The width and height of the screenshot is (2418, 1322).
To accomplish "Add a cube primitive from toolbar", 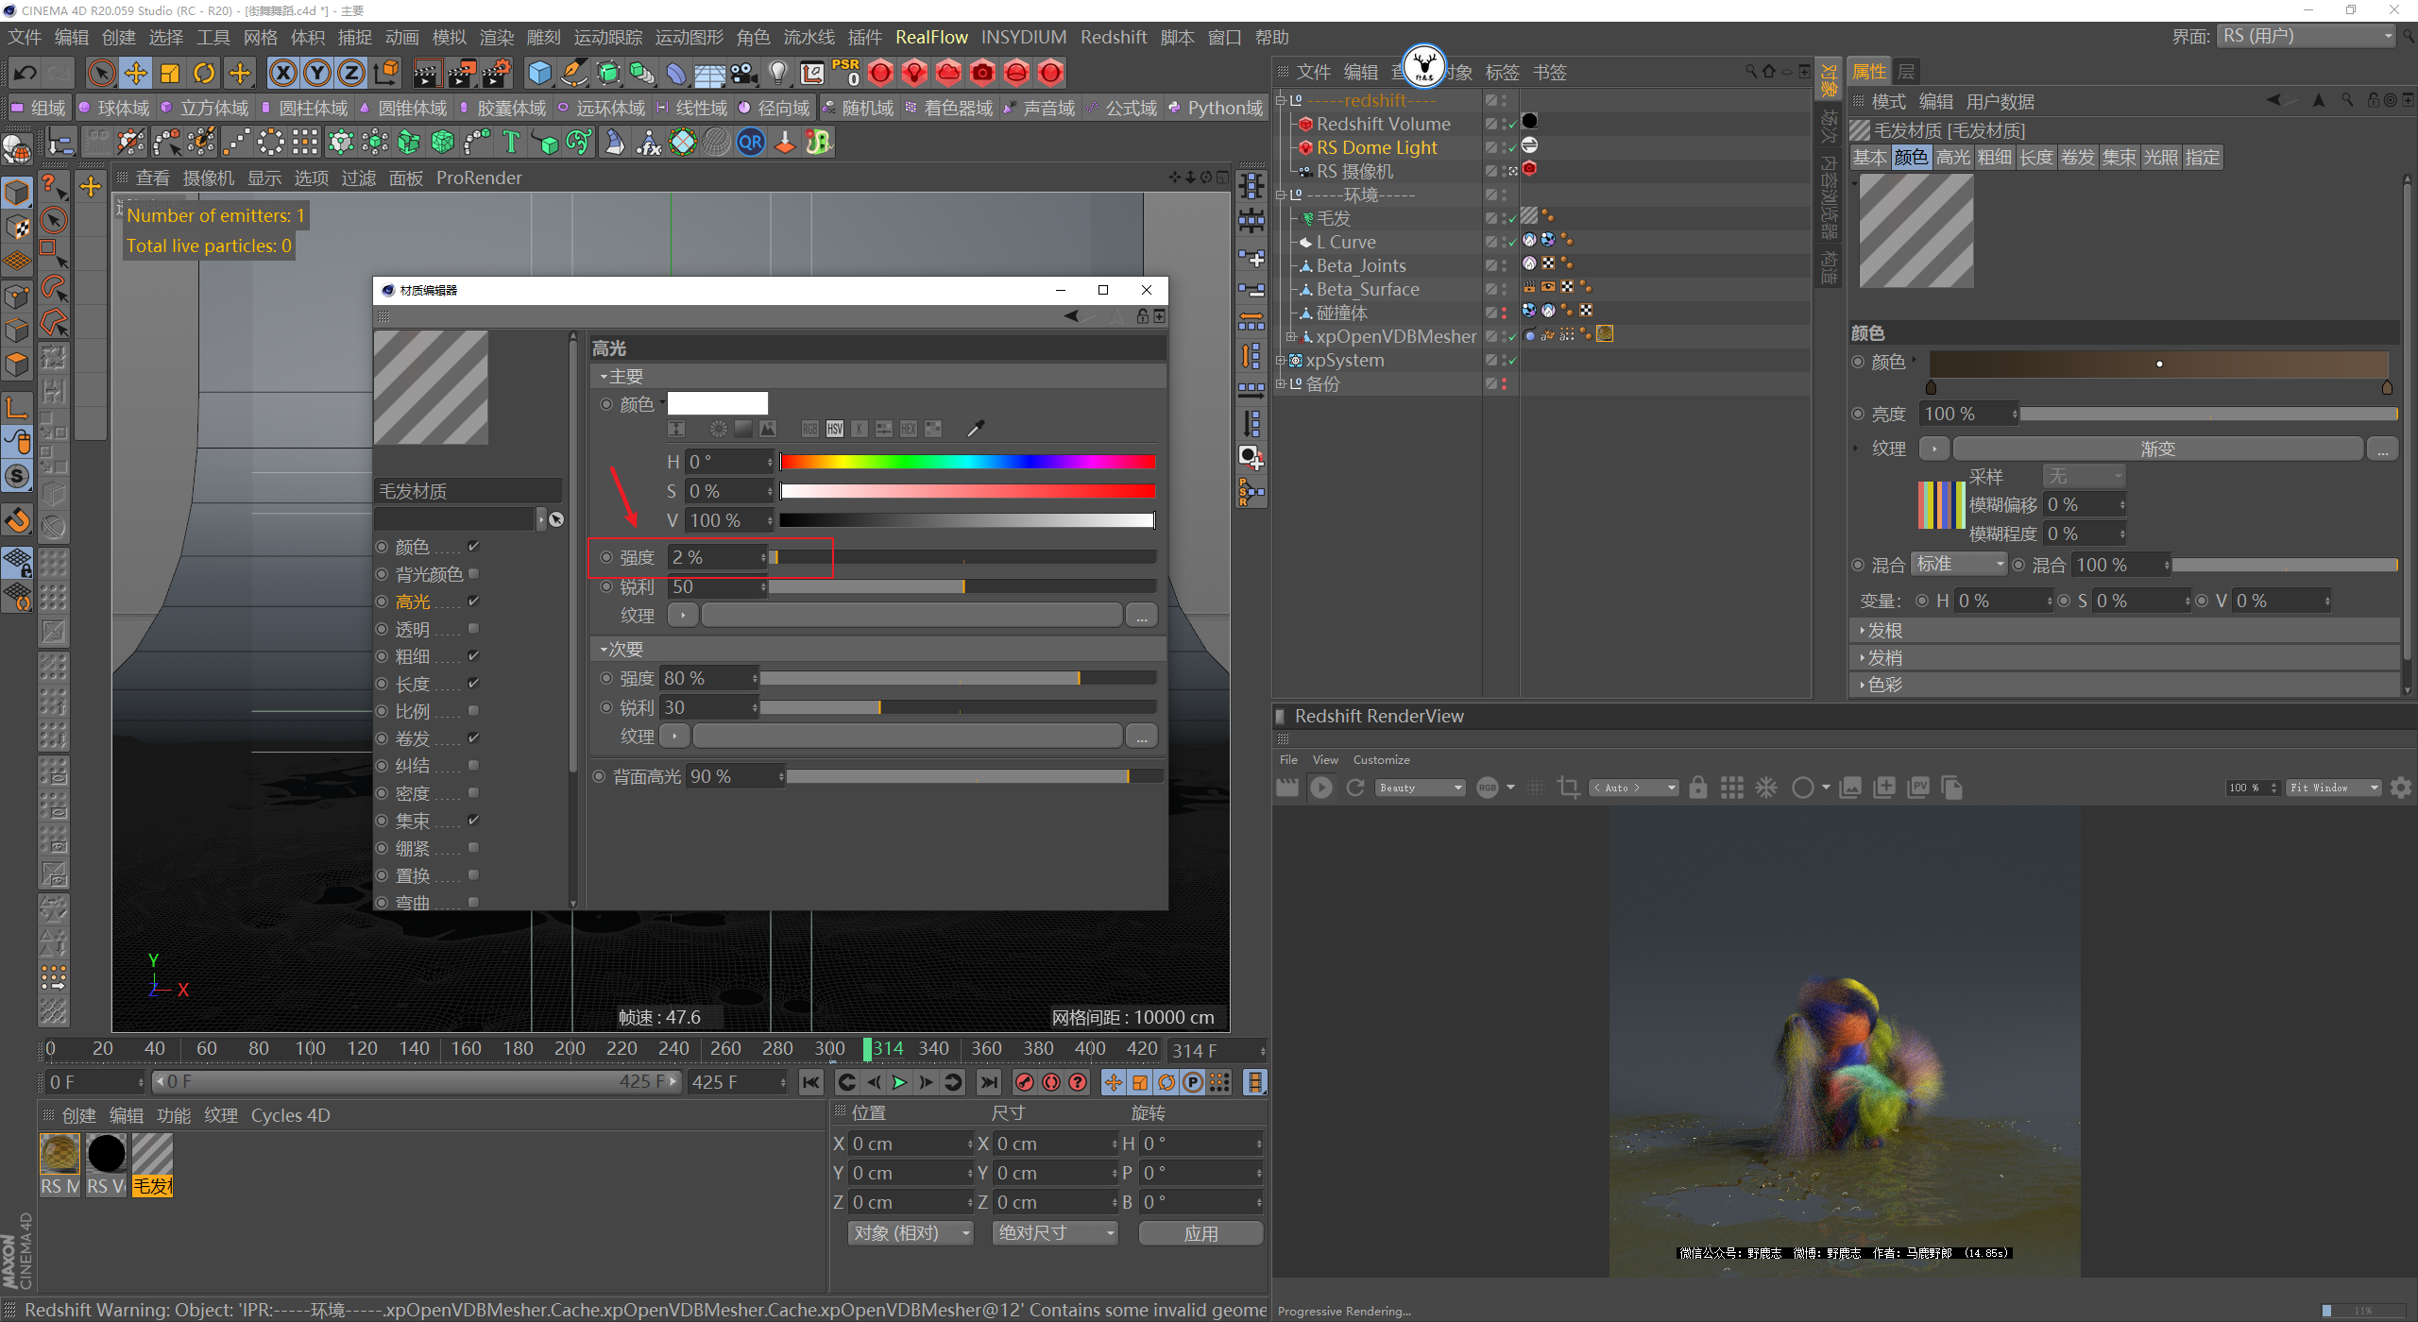I will click(x=539, y=73).
